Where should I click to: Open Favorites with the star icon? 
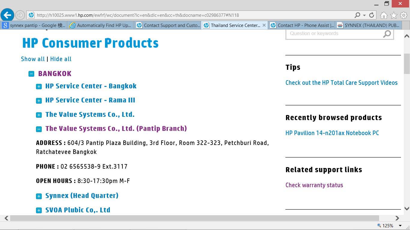click(x=394, y=15)
